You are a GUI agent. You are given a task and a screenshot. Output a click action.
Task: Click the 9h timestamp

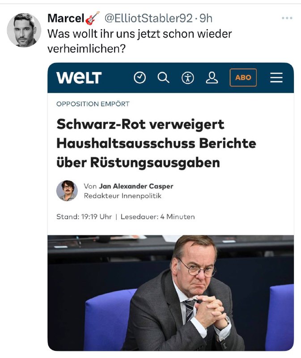(x=206, y=18)
